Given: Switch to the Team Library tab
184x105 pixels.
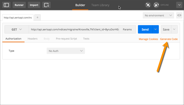Looking at the screenshot, I should point(100,5).
